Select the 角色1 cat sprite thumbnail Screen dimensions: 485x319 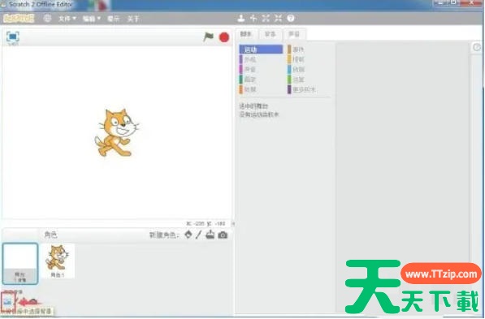pyautogui.click(x=58, y=261)
